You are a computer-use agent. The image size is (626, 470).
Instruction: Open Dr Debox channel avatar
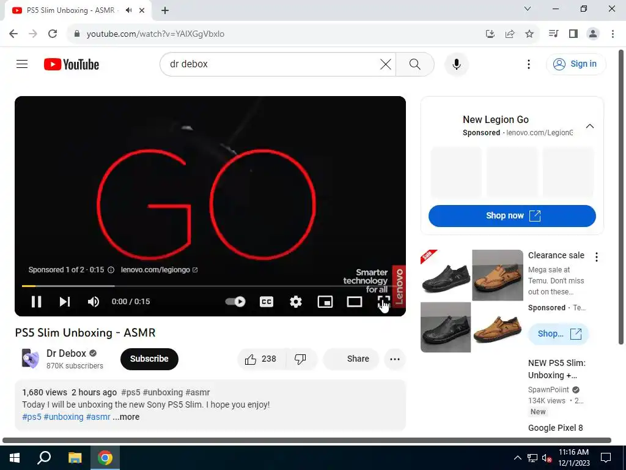[x=31, y=359]
